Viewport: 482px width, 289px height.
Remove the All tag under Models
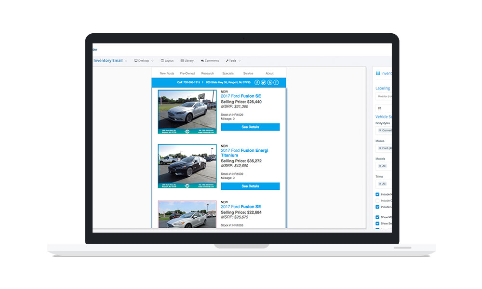click(x=380, y=166)
